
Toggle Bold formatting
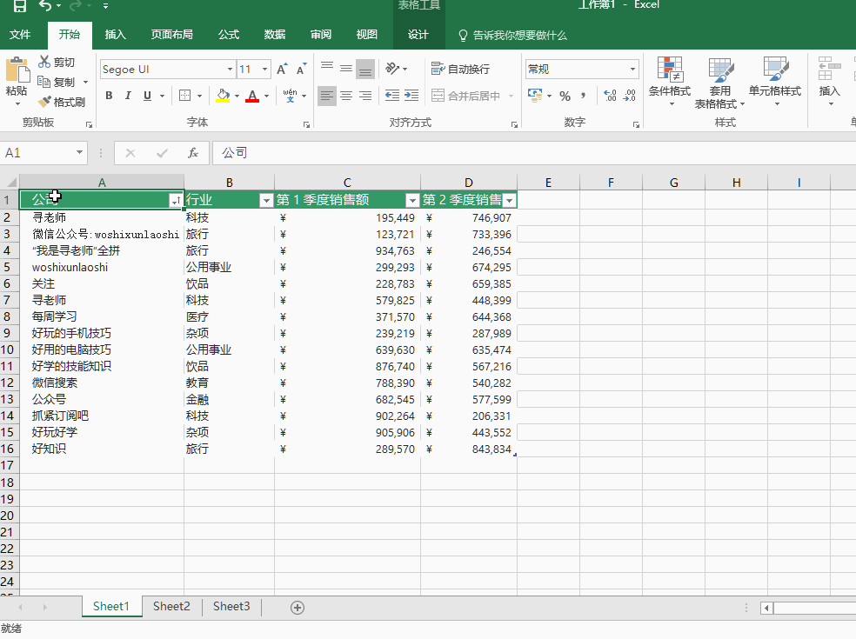pos(109,96)
